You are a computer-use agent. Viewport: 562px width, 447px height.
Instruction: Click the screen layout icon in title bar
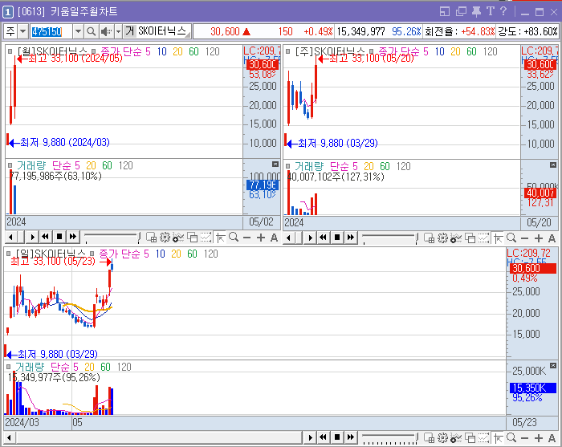[x=445, y=12]
